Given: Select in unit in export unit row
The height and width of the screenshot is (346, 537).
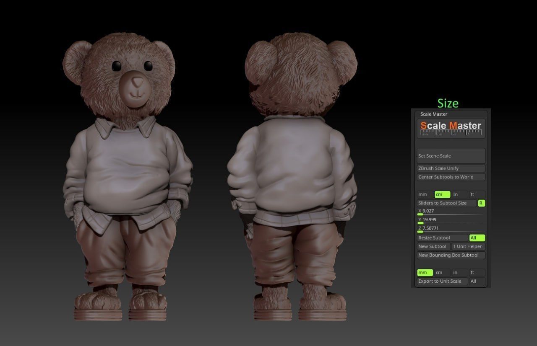Looking at the screenshot, I should coord(459,273).
